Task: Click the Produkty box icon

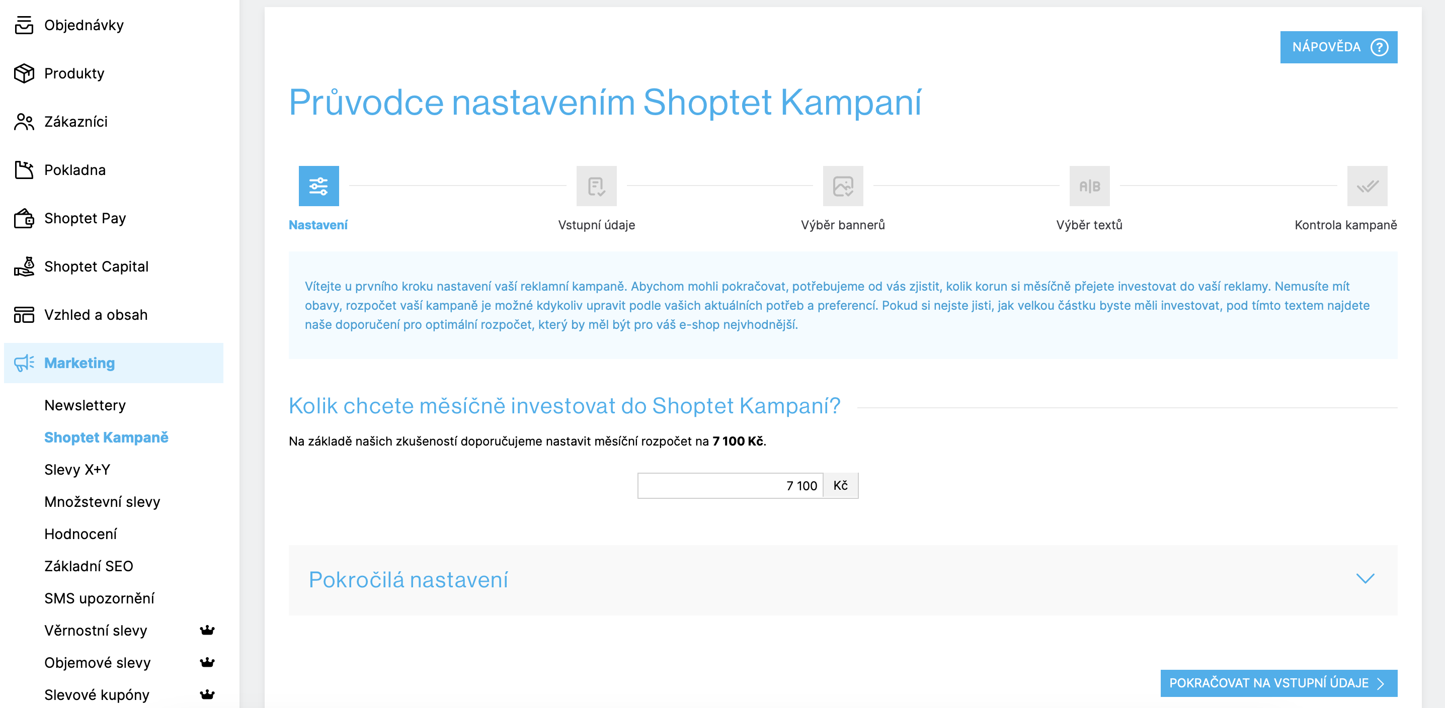Action: [x=24, y=73]
